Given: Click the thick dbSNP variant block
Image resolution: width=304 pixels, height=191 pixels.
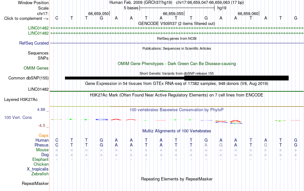Looking at the screenshot, I should (236, 78).
